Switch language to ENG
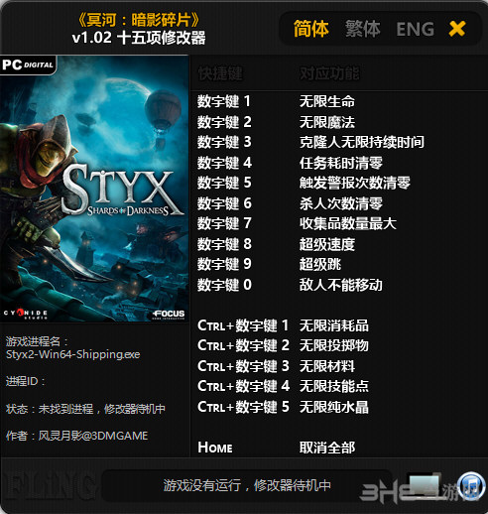Viewport: 488px width, 514px height. point(415,29)
